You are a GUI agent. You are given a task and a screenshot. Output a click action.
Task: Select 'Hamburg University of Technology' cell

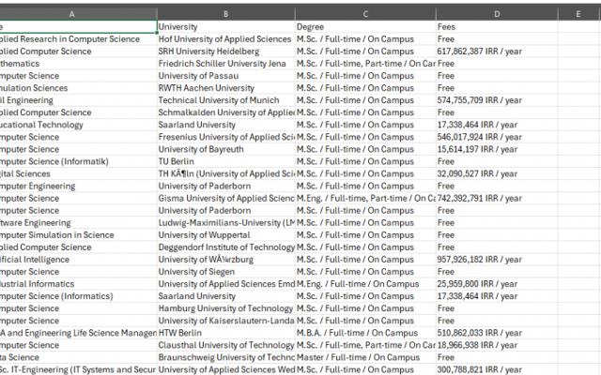click(x=226, y=308)
